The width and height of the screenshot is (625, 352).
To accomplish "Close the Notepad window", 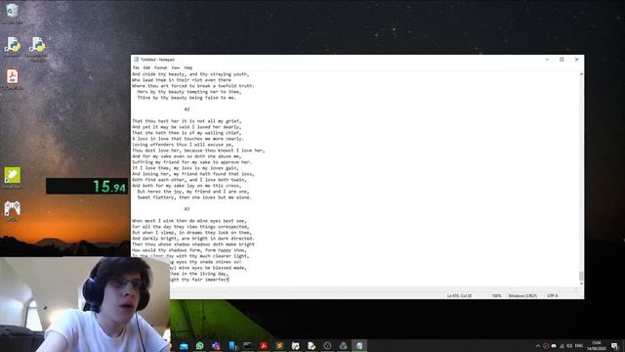I will (x=576, y=60).
